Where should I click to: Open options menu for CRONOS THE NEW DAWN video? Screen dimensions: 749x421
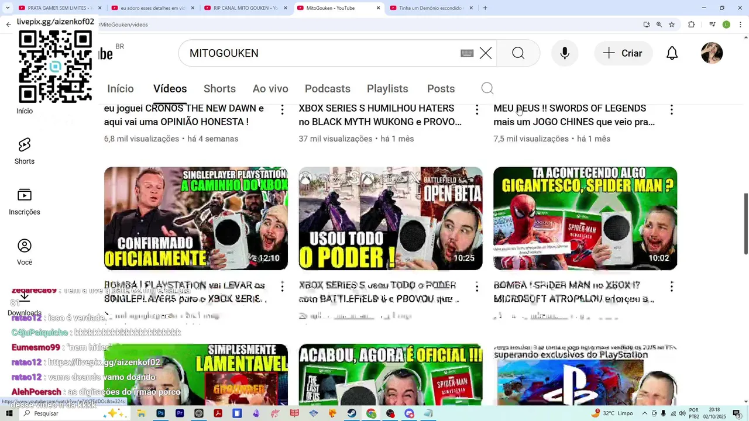(282, 109)
